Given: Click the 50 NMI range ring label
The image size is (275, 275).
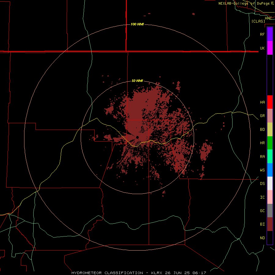Looking at the screenshot, I should coord(137,81).
